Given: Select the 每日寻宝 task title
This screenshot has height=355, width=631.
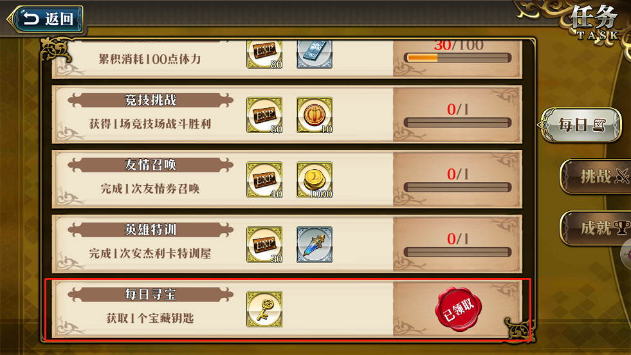Looking at the screenshot, I should click(151, 295).
